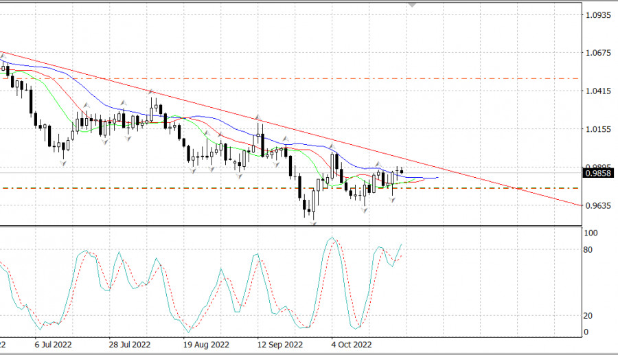Select the 19 Aug 2022 date label
618x355 pixels.
(208, 345)
